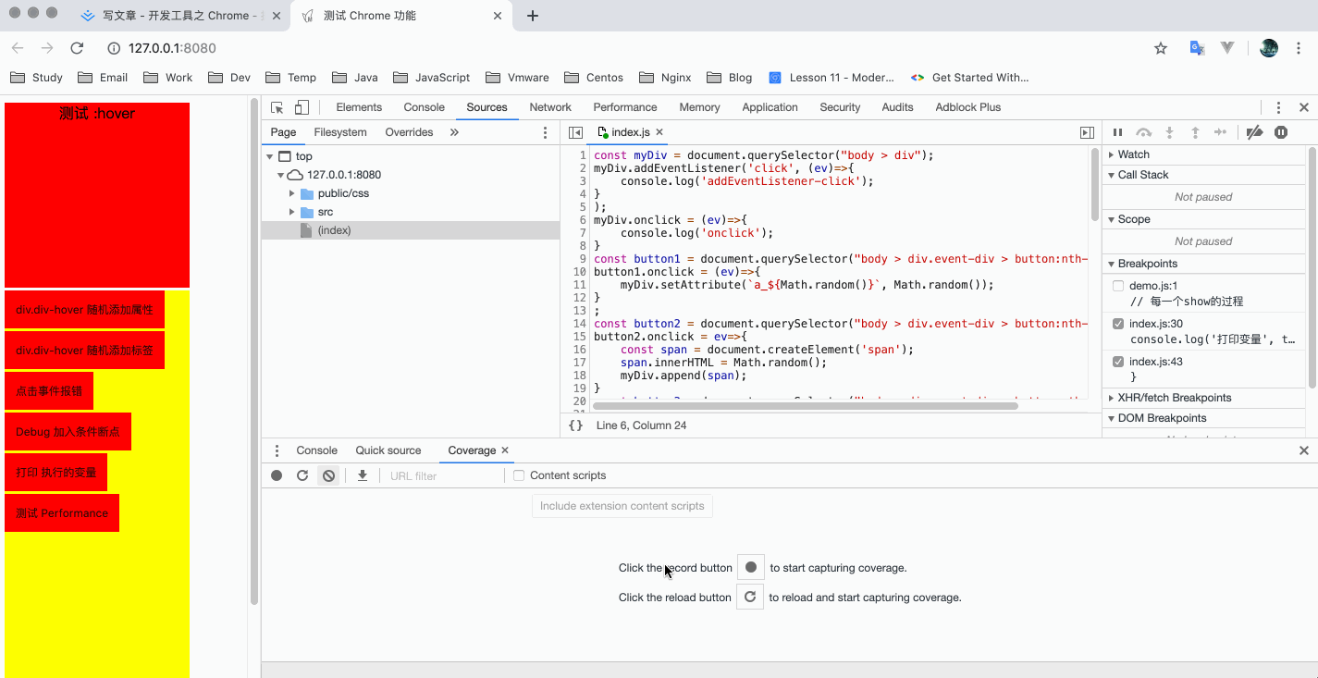Screen dimensions: 1318x678
Task: Click the URL filter input field
Action: tap(444, 475)
